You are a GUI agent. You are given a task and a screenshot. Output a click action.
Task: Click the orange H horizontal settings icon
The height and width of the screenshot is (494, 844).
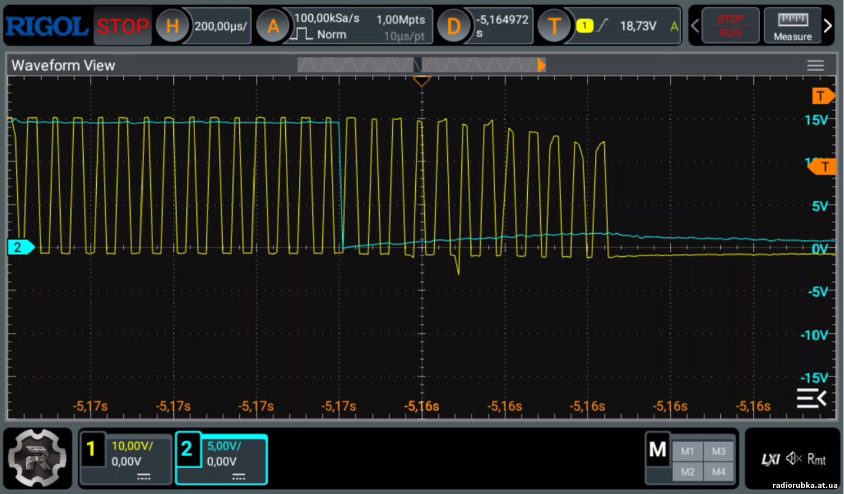[x=172, y=26]
